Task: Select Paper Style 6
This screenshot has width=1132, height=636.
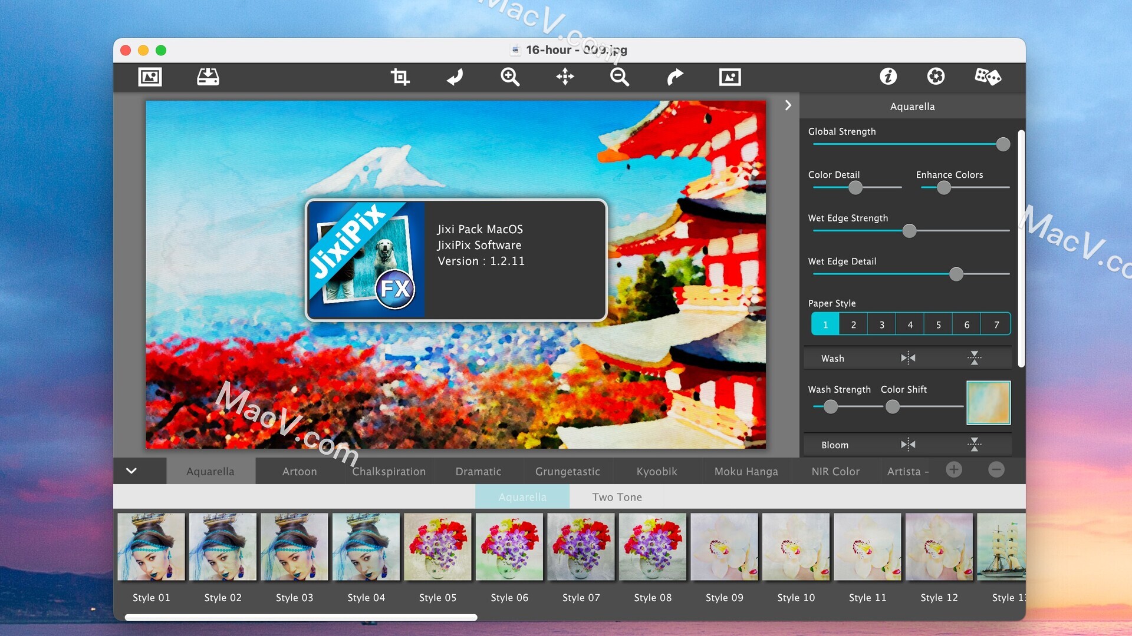Action: [x=966, y=324]
